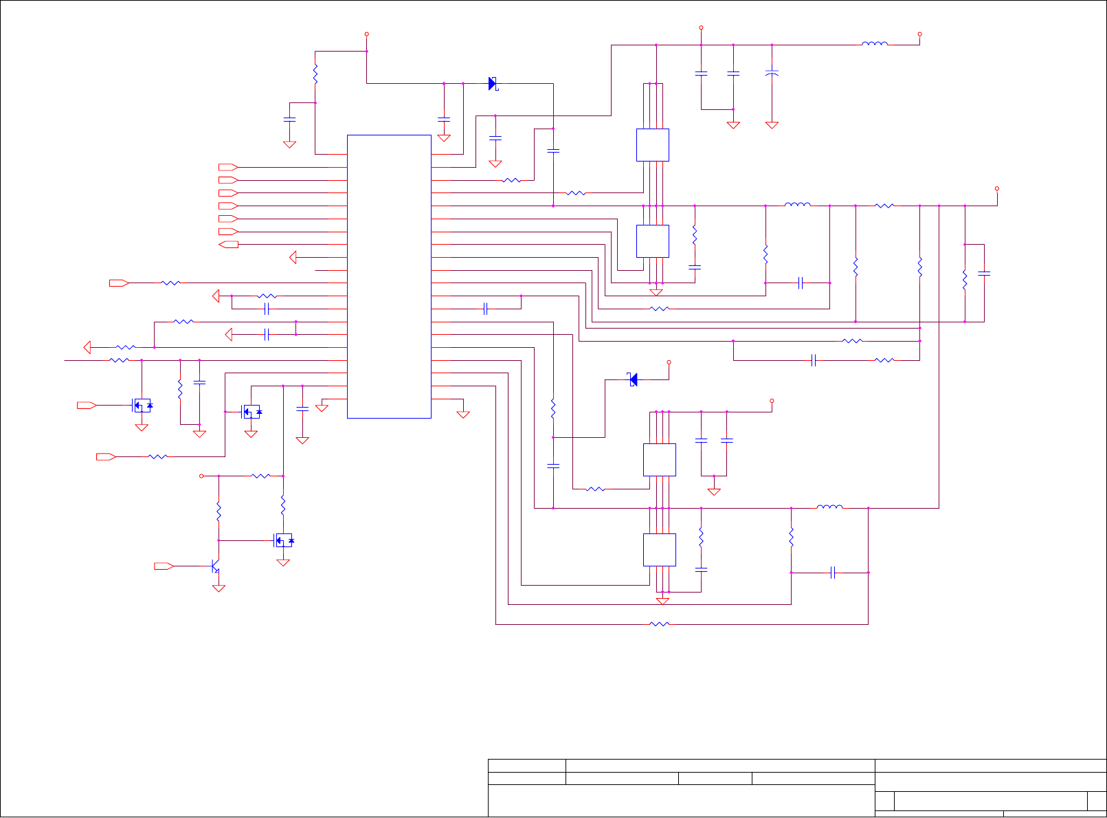Image resolution: width=1107 pixels, height=818 pixels.
Task: Select the NPN bipolar transistor symbol
Action: pos(216,566)
